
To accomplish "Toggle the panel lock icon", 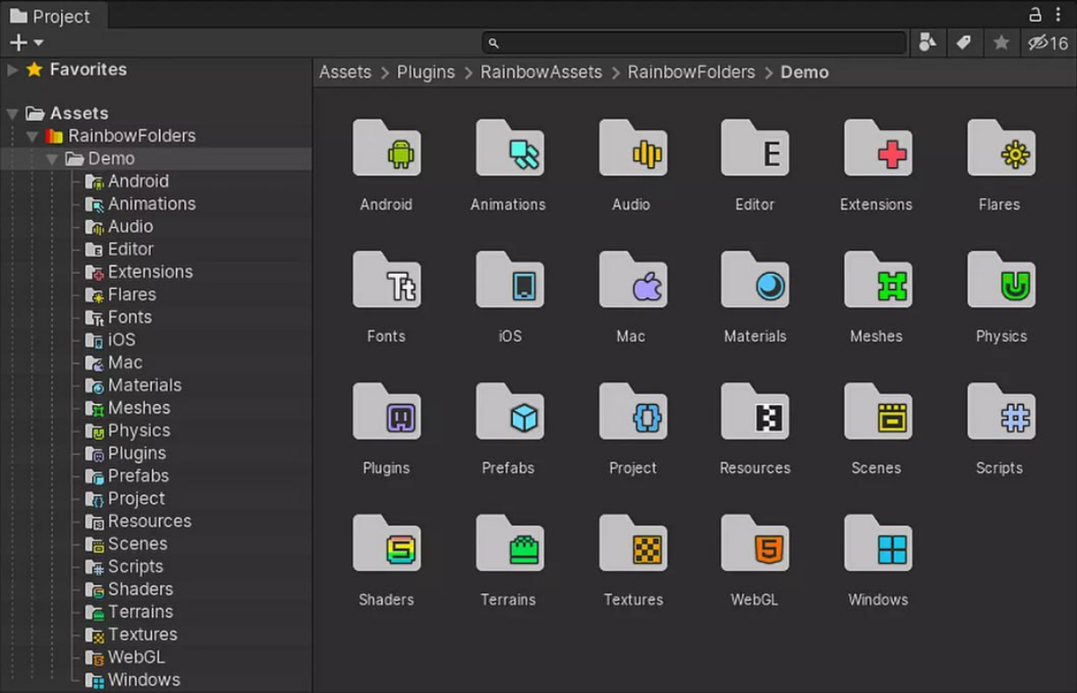I will point(1035,14).
